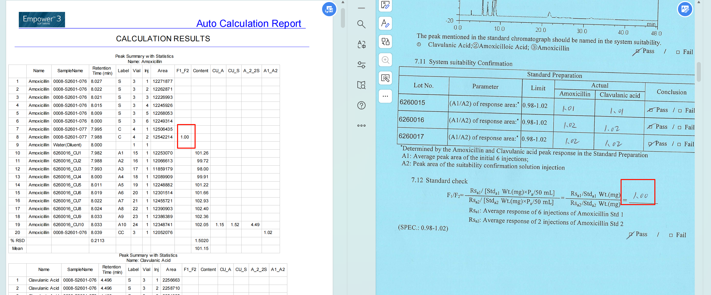Click the 7.11 System suitability Confirmation heading
The image size is (711, 295).
point(463,62)
